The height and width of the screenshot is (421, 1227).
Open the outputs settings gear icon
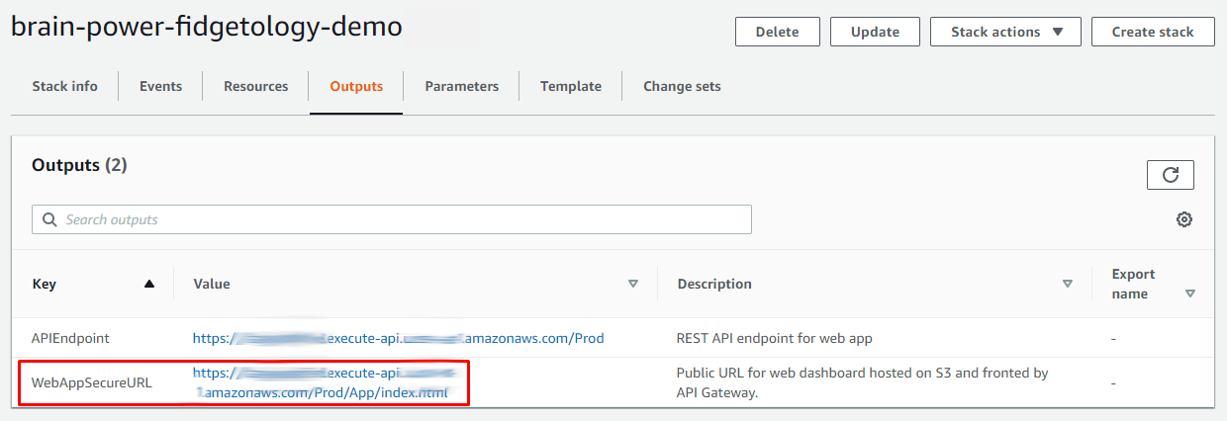coord(1183,219)
